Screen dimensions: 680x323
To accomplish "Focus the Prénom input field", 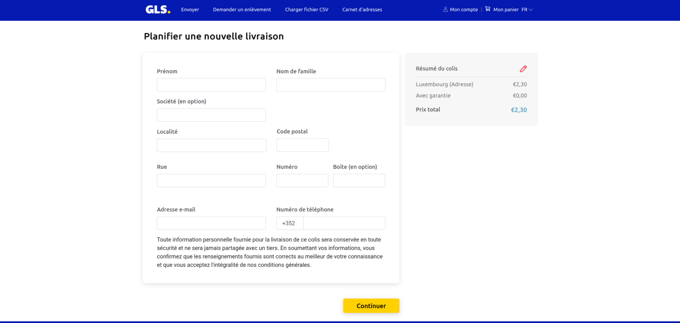I will point(211,85).
